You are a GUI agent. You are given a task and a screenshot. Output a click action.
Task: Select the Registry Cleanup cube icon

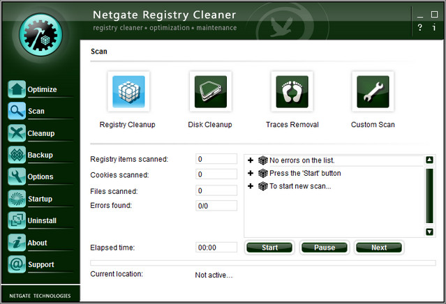coord(128,92)
